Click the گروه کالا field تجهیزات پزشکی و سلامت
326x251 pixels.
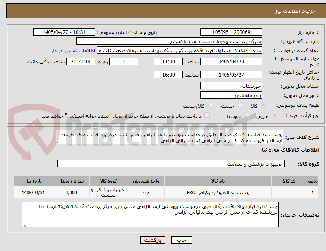click(171, 164)
